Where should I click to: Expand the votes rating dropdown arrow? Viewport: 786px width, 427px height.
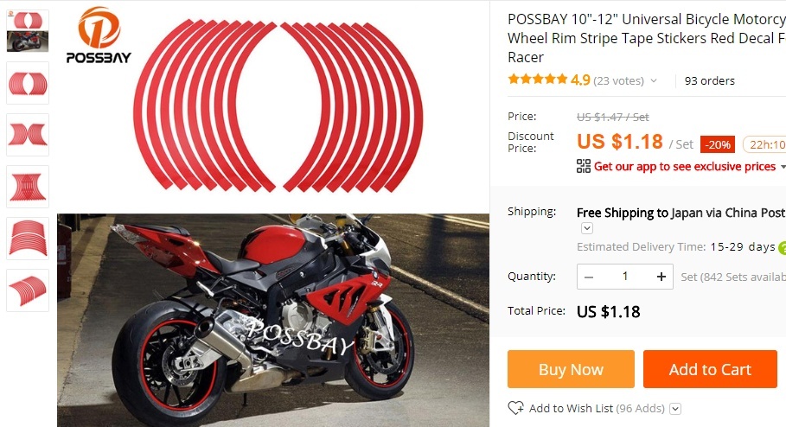coord(654,80)
